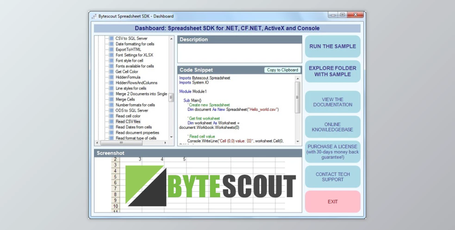This screenshot has height=230, width=455.
Task: Click the Bytescout screenshot preview image
Action: [x=198, y=185]
